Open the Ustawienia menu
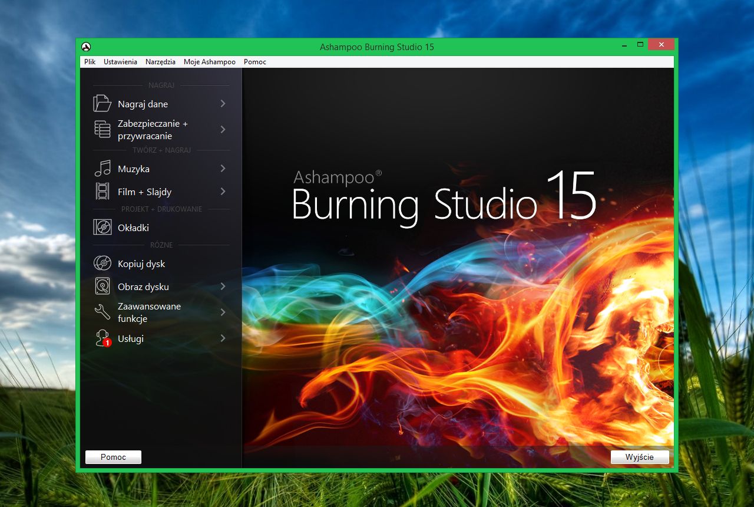Image resolution: width=754 pixels, height=507 pixels. coord(120,62)
